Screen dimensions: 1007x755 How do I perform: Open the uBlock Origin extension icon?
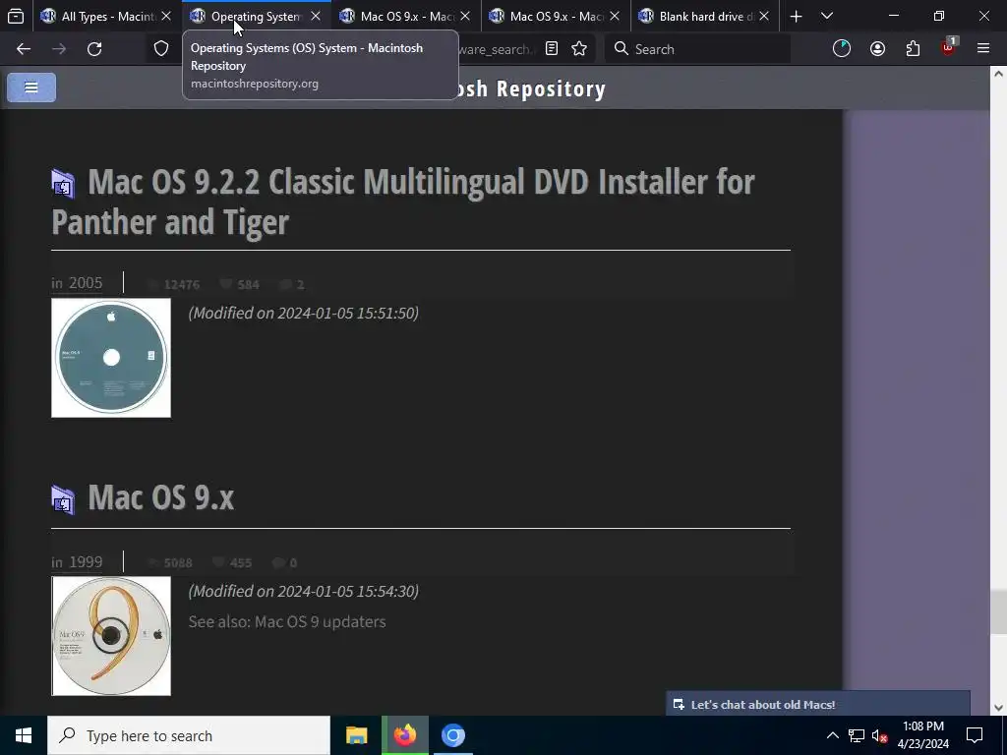(949, 47)
